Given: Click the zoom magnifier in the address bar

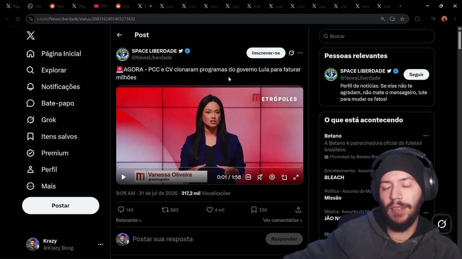Looking at the screenshot, I should [x=383, y=19].
